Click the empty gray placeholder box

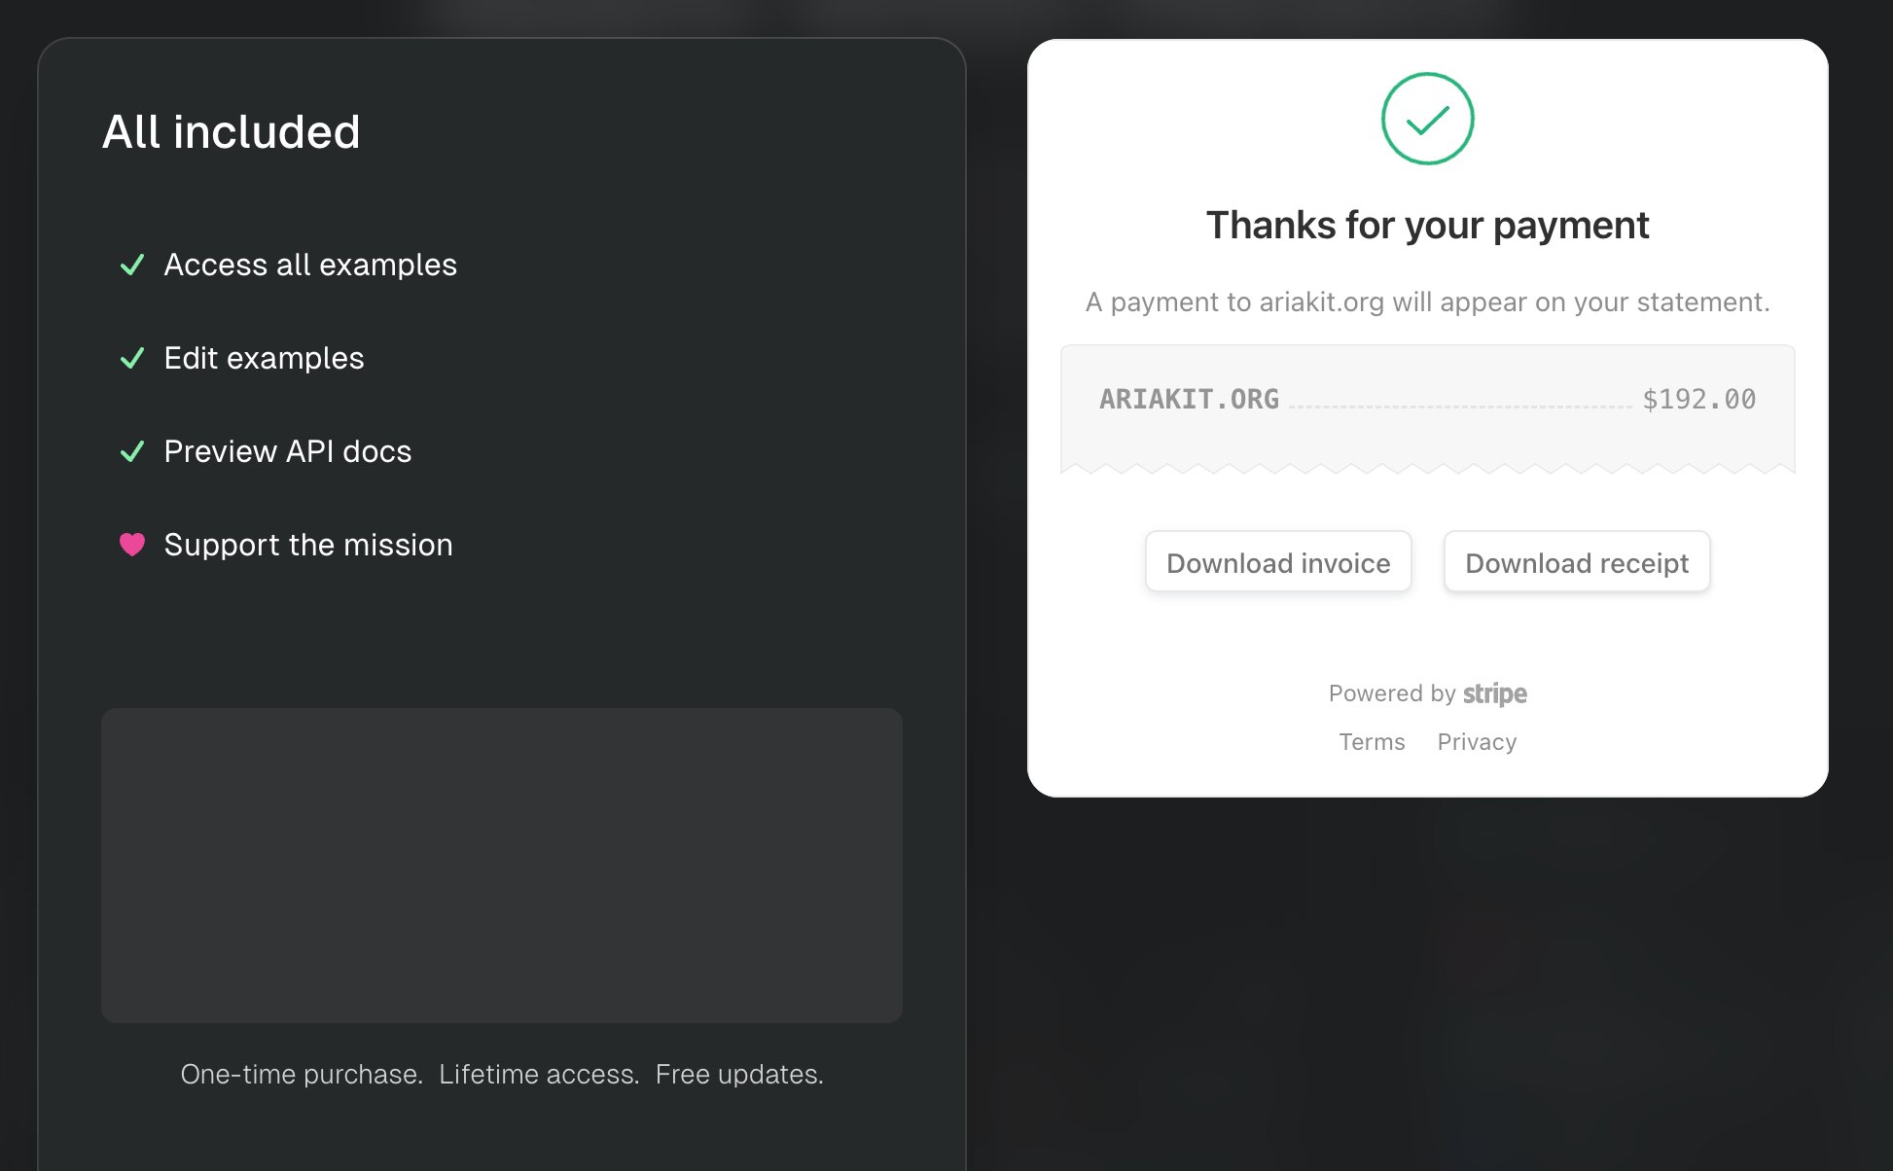(502, 865)
